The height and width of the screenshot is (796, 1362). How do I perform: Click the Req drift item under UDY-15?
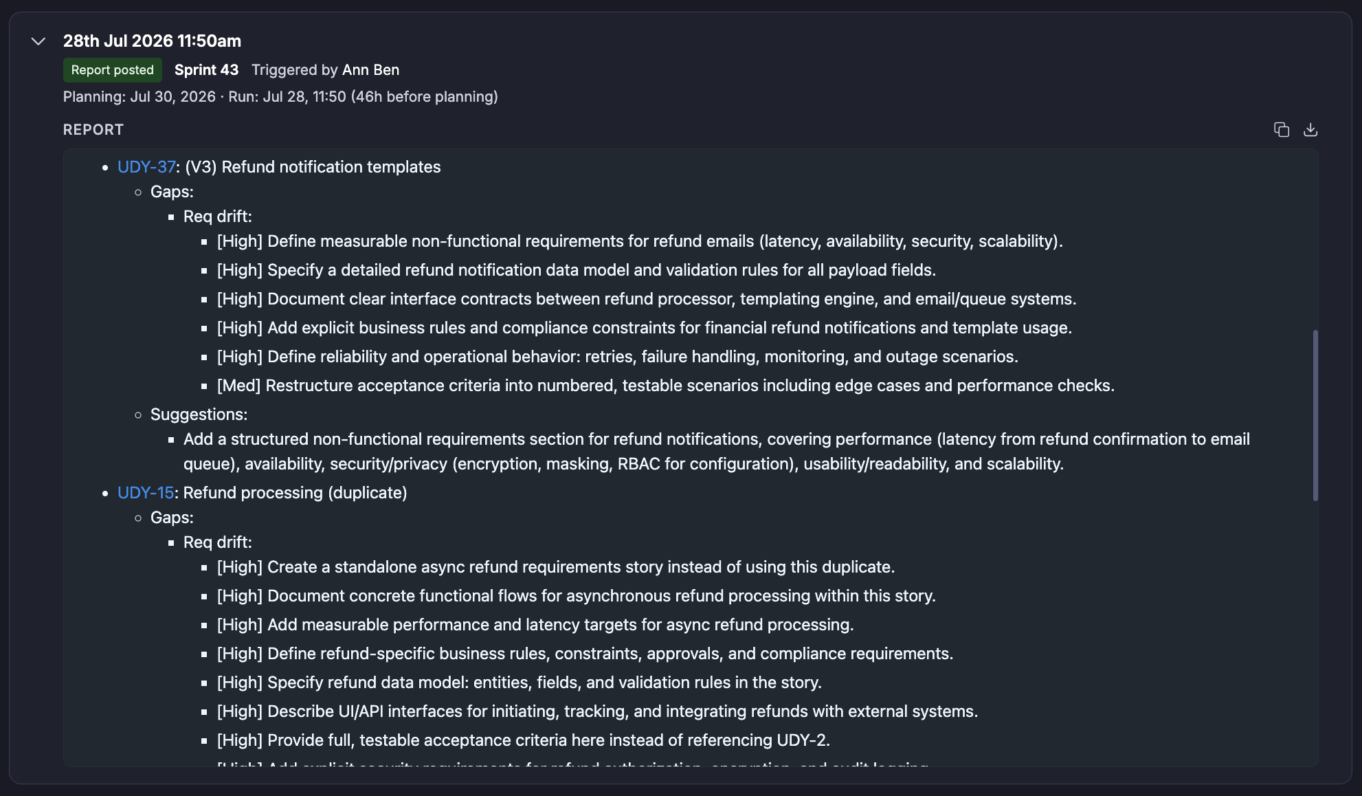tap(217, 542)
